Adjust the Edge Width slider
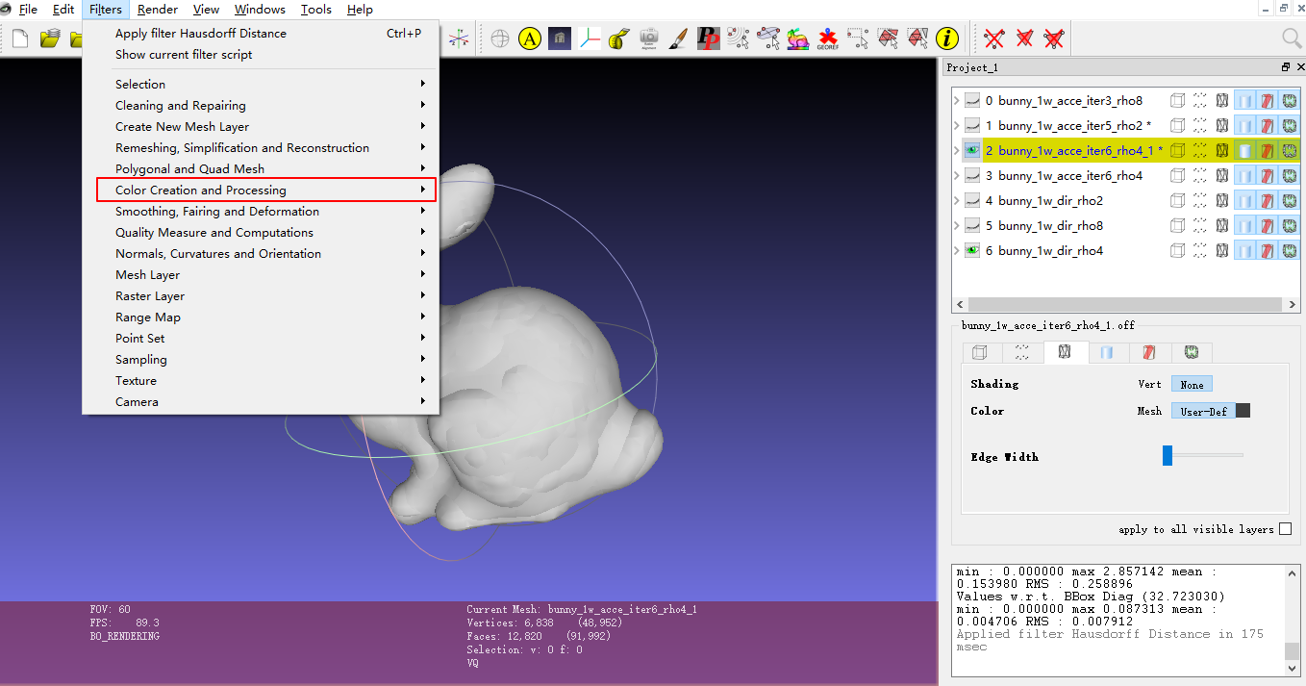Viewport: 1306px width, 686px height. [x=1167, y=455]
